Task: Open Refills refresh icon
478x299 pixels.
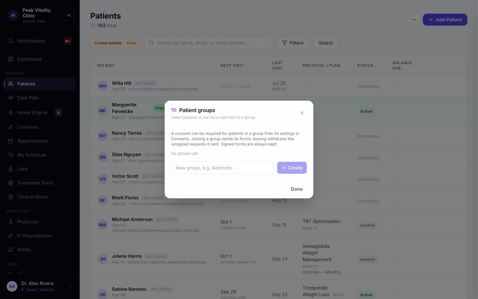Action: 11,250
